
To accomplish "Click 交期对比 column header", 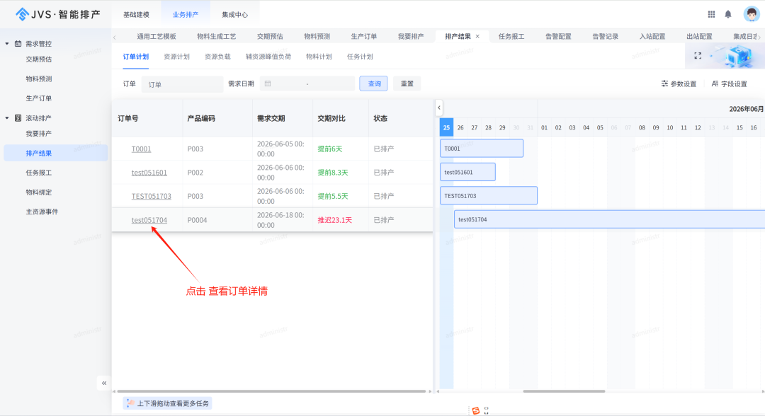I will [331, 118].
